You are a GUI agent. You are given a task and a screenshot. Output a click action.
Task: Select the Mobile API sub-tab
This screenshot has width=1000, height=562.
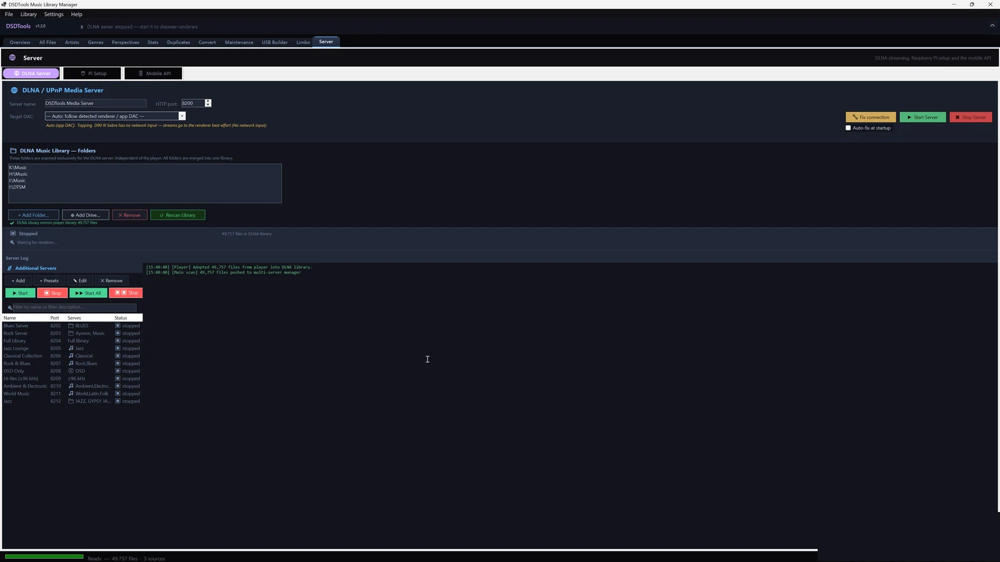pyautogui.click(x=153, y=74)
